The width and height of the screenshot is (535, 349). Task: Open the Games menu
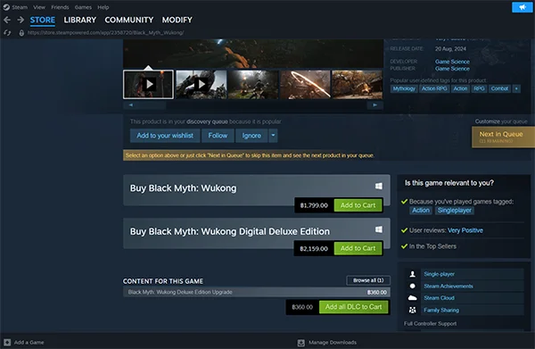point(83,7)
